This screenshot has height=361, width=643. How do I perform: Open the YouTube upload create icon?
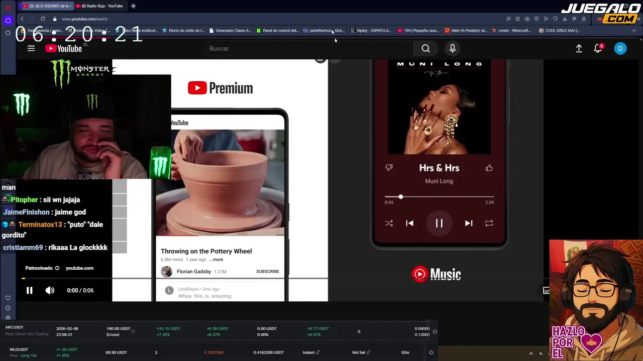tap(579, 48)
